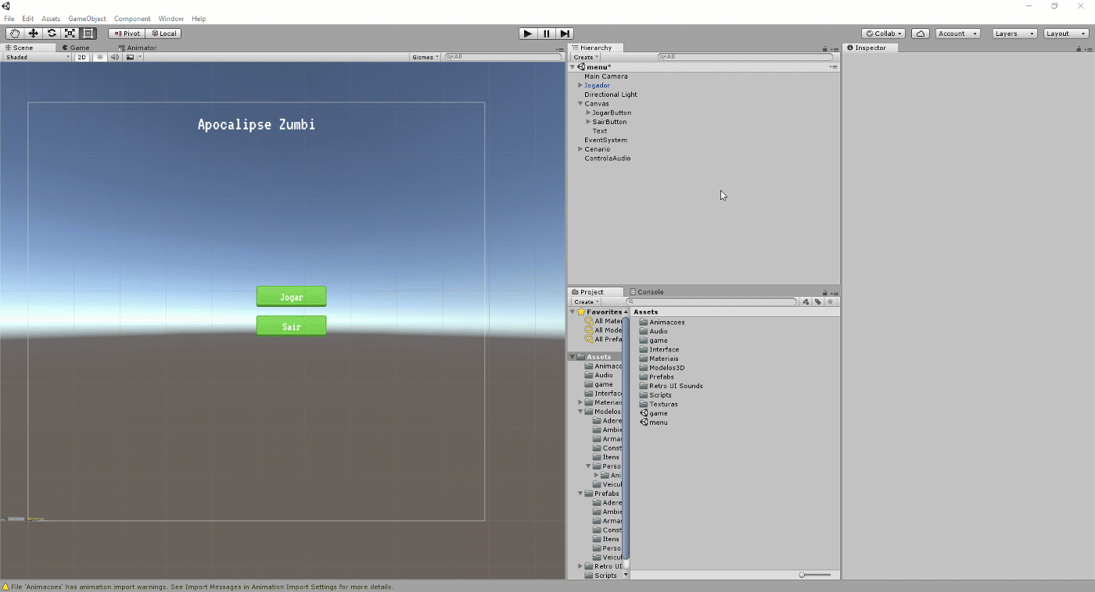The height and width of the screenshot is (592, 1095).
Task: Select the Hand tool in the toolbar
Action: (15, 34)
